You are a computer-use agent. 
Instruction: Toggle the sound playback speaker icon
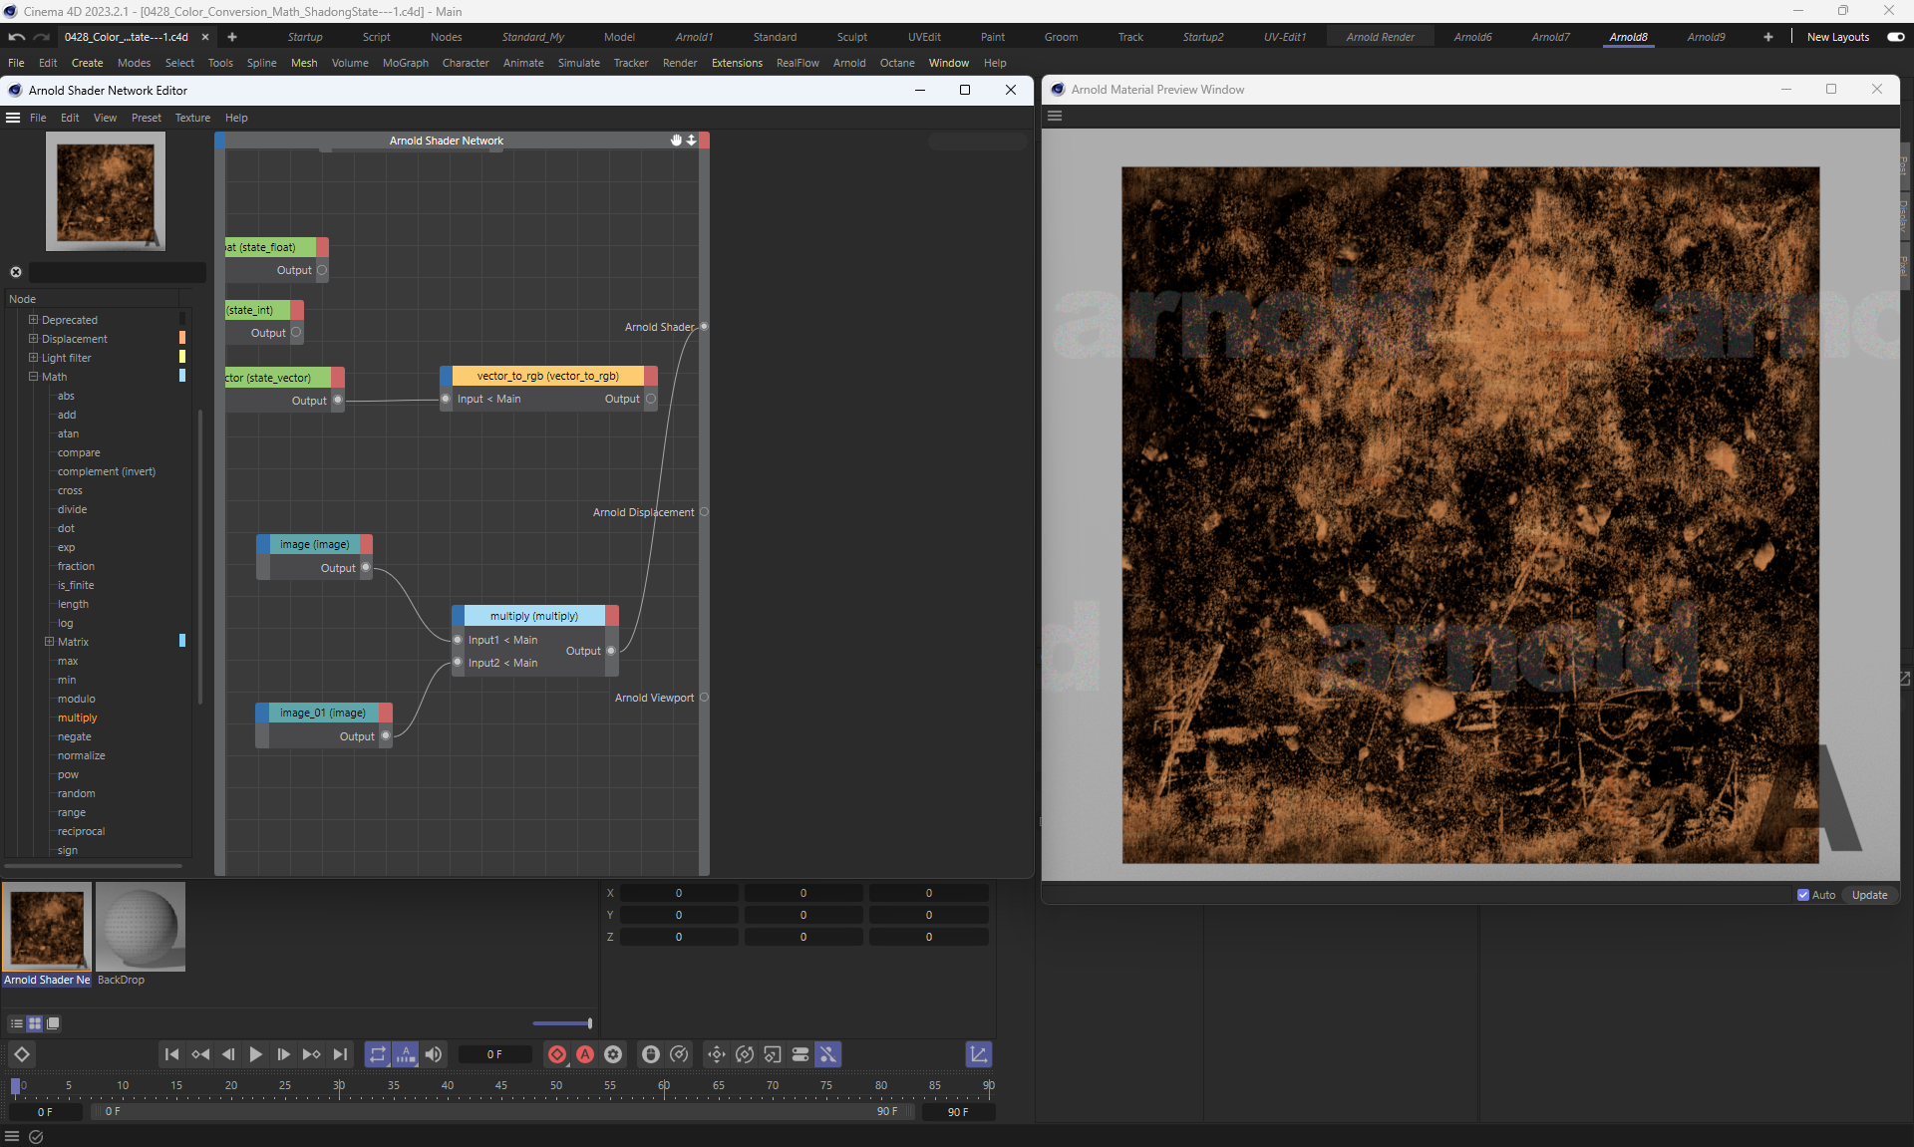coord(434,1054)
